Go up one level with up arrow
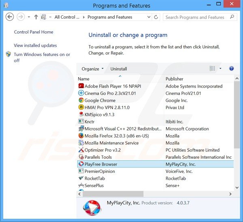Viewport: 243px width, 222px height. click(36, 17)
